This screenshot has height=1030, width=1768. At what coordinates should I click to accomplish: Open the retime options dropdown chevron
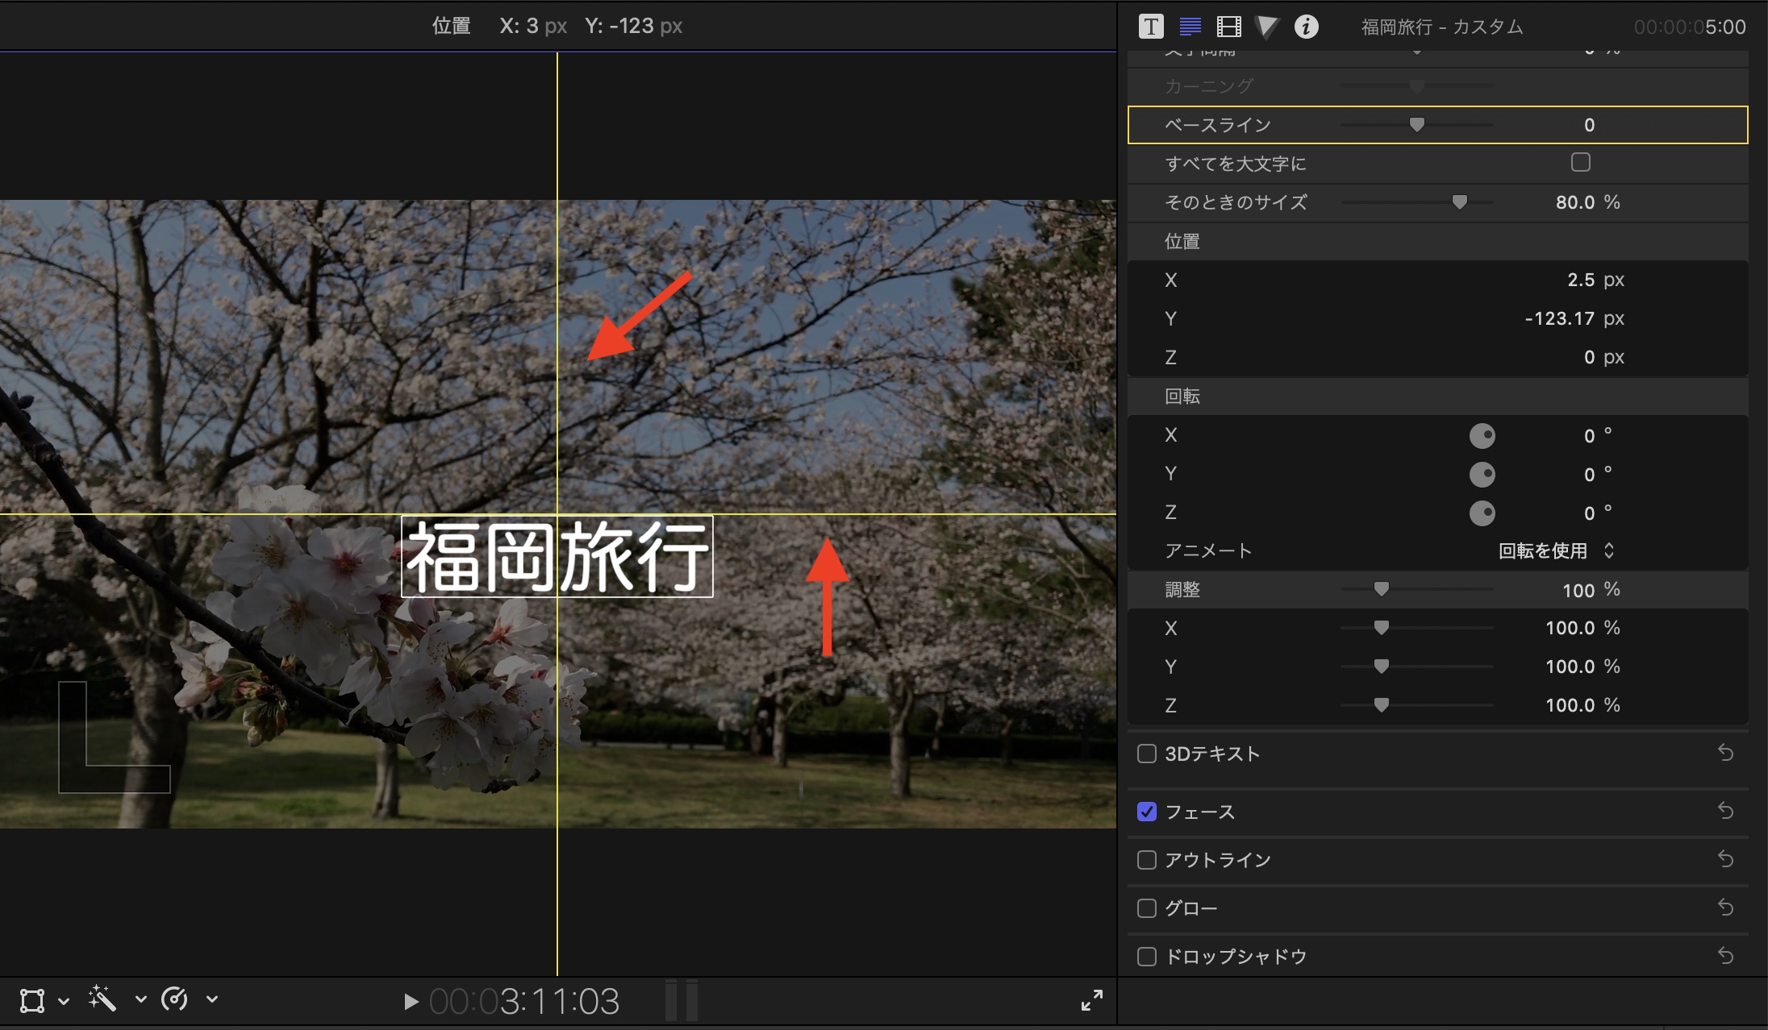(212, 999)
